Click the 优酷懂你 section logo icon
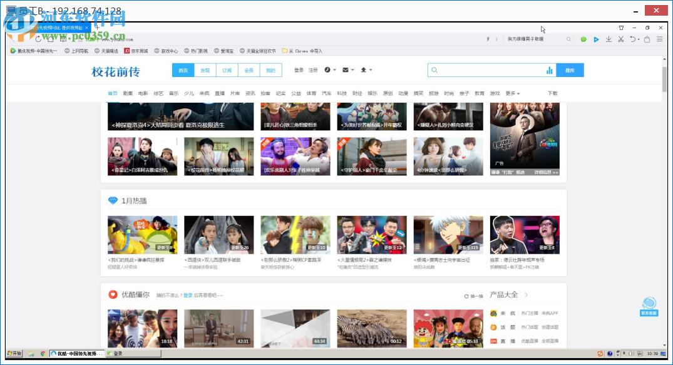Viewport: 673px width, 365px height. (113, 294)
